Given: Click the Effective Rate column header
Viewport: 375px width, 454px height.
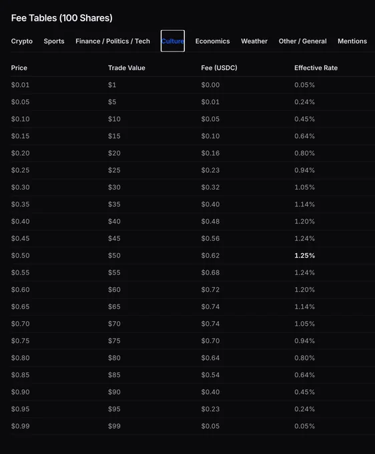Looking at the screenshot, I should (316, 67).
